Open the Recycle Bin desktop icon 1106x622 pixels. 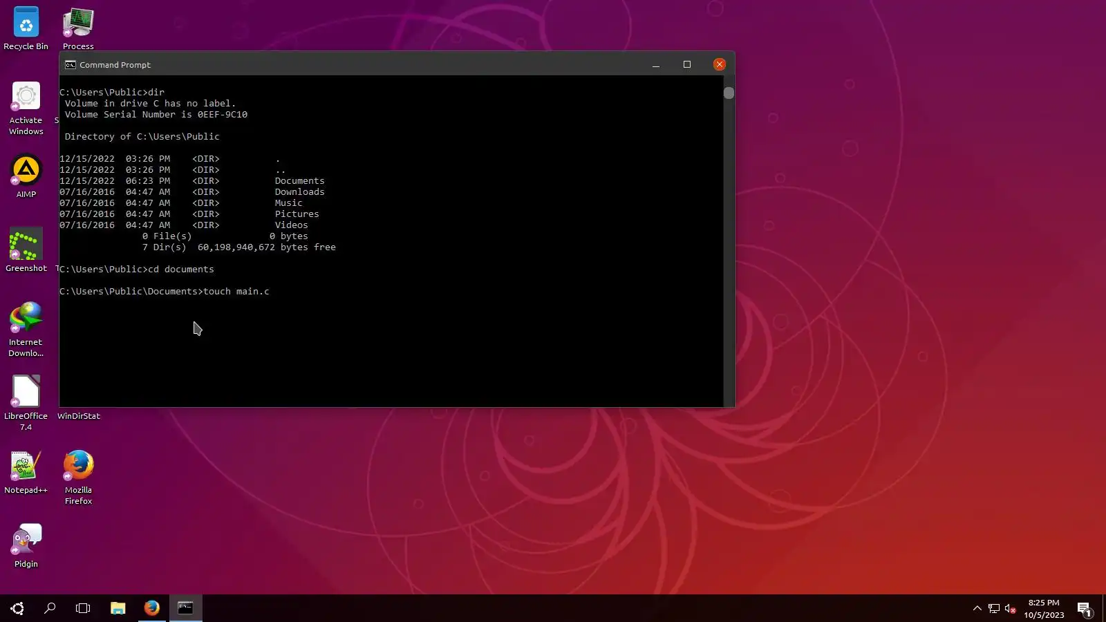(26, 28)
